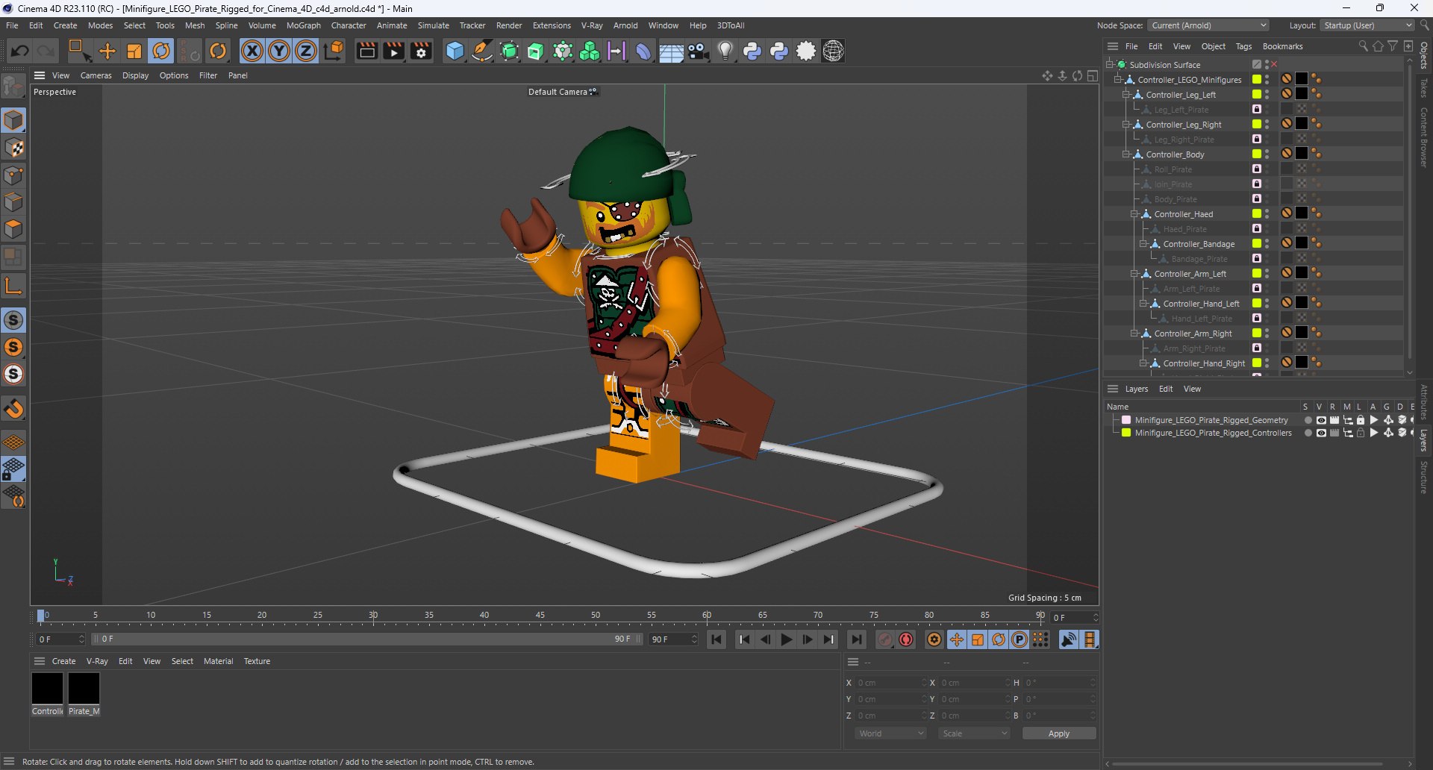This screenshot has height=770, width=1433.
Task: Enable Axis mode L icon
Action: point(13,285)
